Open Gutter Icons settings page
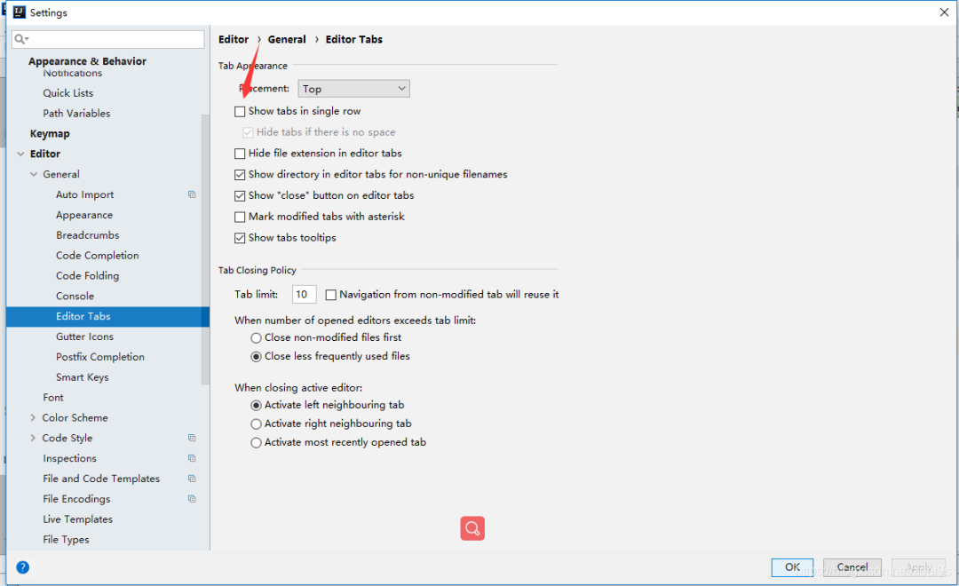 tap(85, 337)
